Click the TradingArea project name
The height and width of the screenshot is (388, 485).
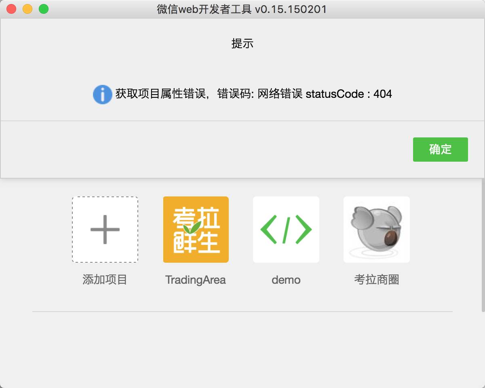click(196, 280)
